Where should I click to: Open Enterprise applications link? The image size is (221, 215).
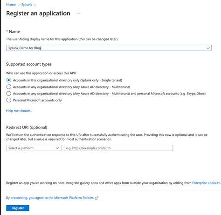coord(207,183)
